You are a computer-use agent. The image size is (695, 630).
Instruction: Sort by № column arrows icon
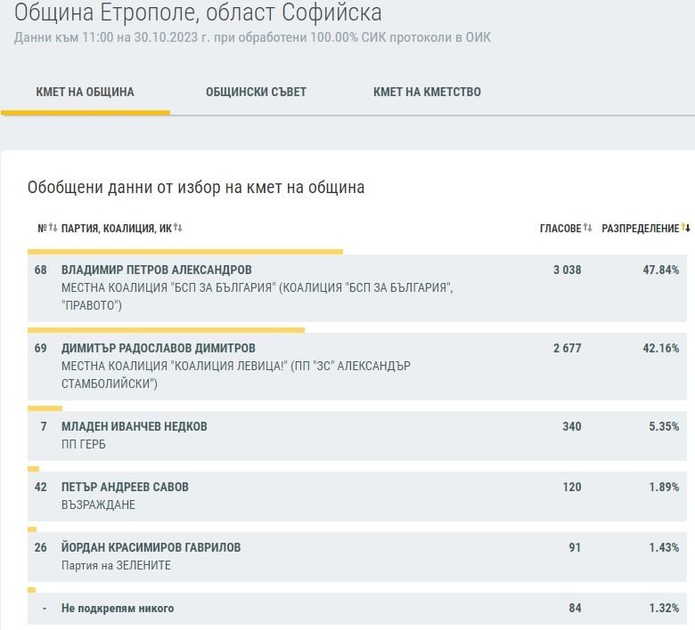[53, 228]
